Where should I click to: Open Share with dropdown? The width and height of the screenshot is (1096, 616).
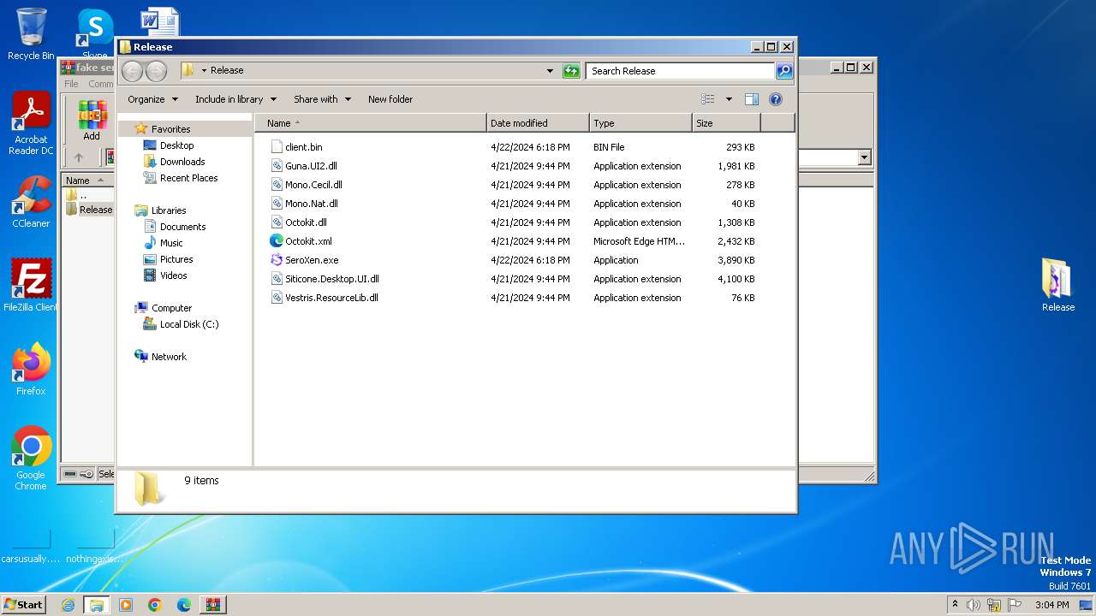(322, 99)
